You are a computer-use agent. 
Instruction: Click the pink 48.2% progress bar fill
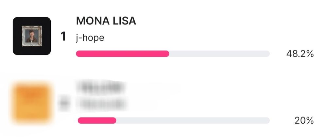point(123,54)
